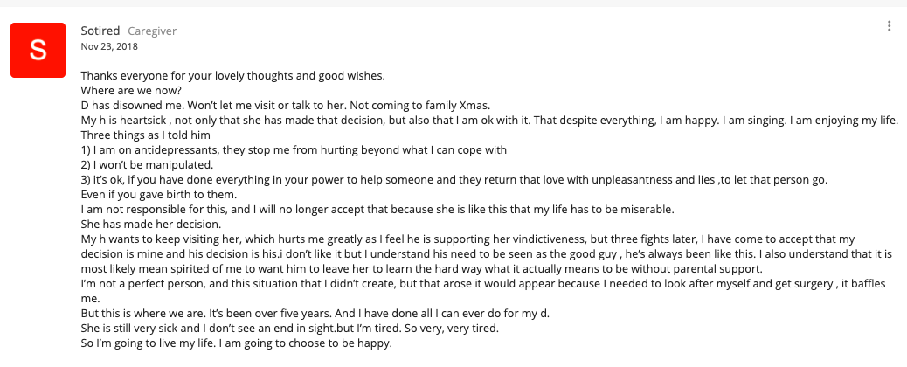This screenshot has width=907, height=367.
Task: Open the three-dot post options menu
Action: point(889,26)
